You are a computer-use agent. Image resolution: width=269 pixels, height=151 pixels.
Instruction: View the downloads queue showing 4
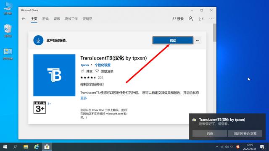pyautogui.click(x=201, y=18)
